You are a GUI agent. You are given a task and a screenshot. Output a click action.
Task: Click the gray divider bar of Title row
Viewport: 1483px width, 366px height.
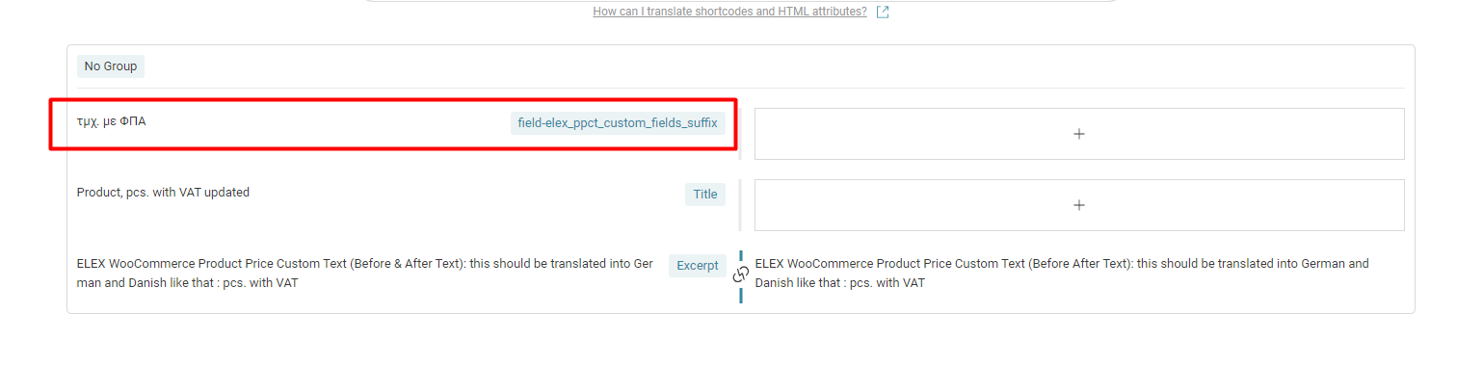[740, 205]
